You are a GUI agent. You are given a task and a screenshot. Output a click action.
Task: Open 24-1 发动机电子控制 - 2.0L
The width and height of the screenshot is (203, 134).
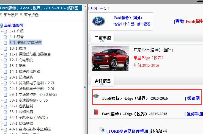point(32,89)
